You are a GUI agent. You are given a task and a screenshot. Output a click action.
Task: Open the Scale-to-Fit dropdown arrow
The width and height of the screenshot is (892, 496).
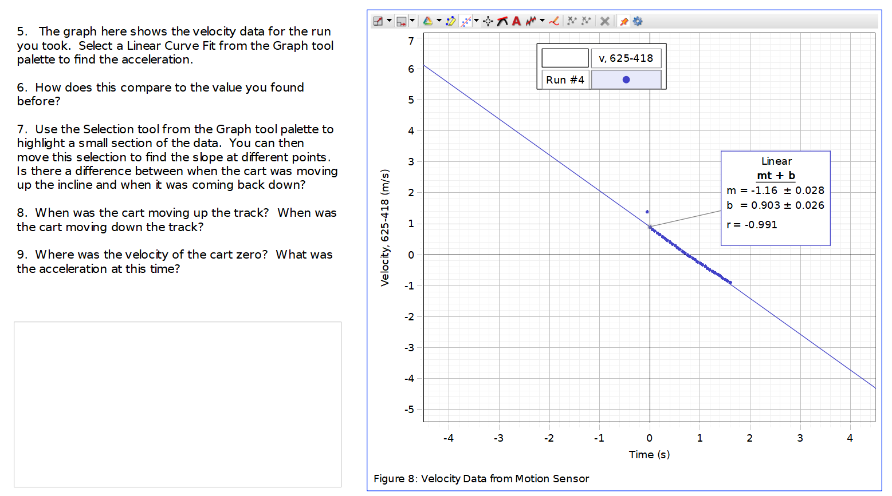388,21
